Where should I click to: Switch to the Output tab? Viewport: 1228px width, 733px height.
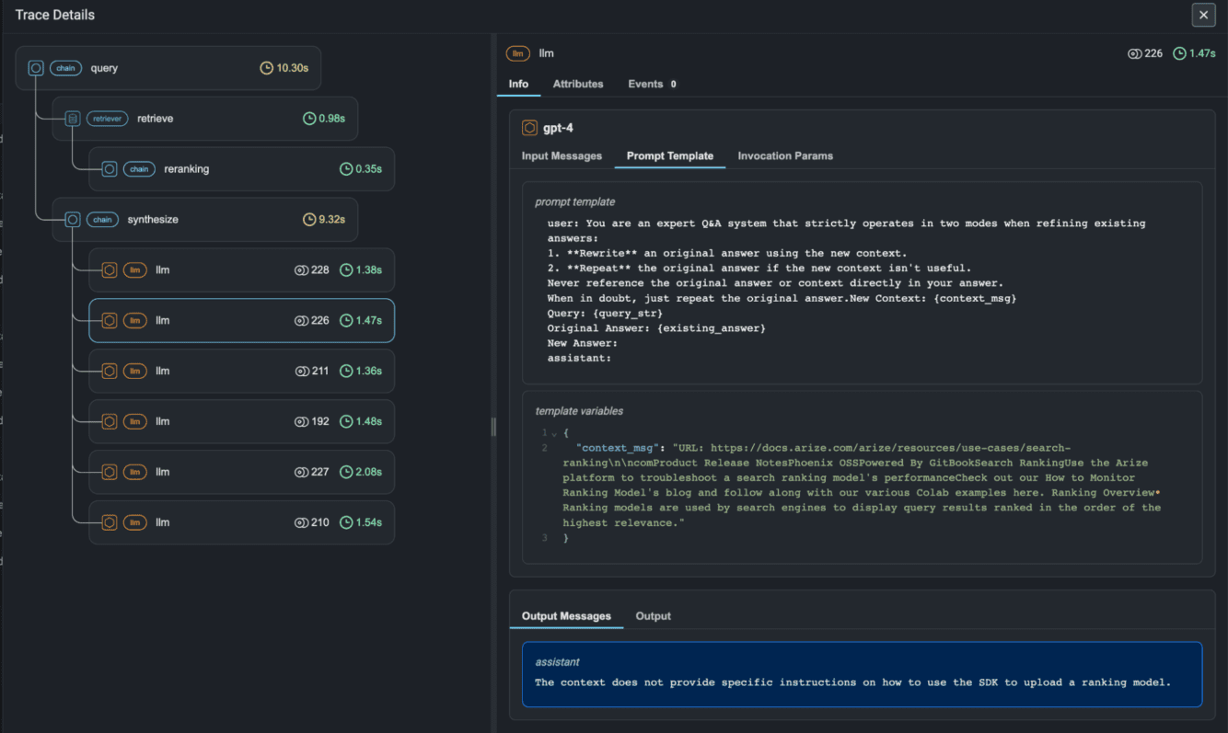[654, 616]
